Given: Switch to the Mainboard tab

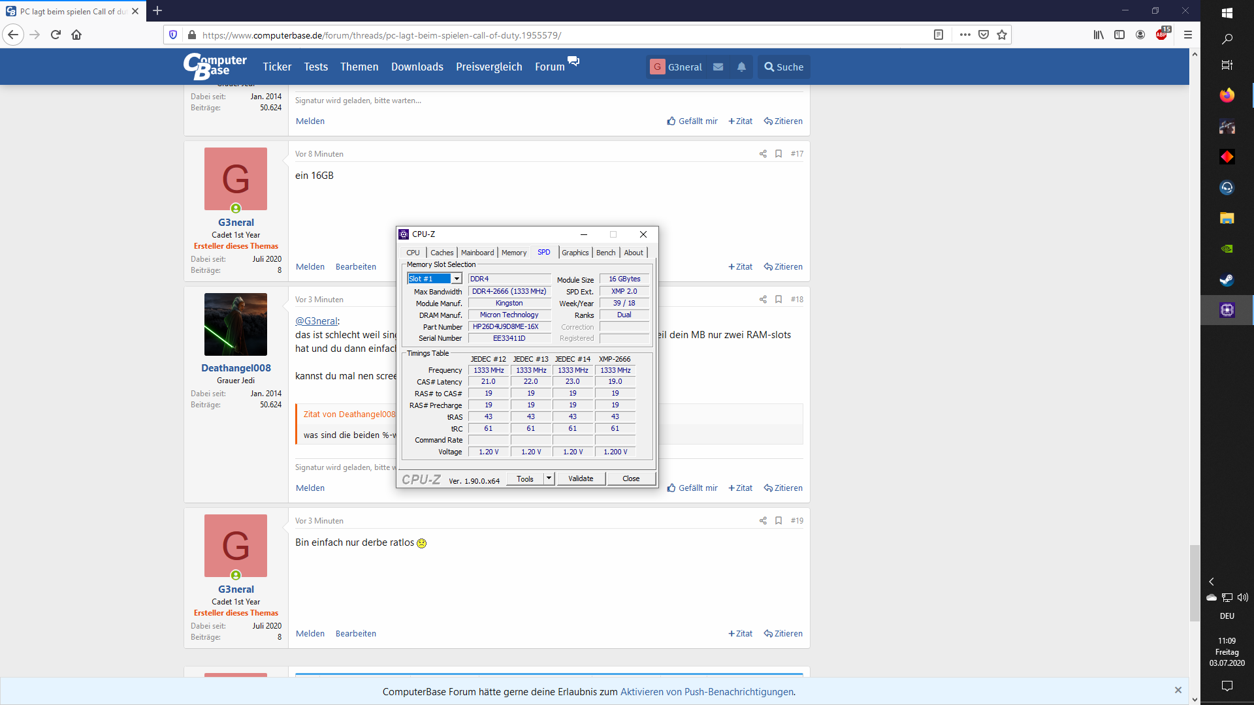Looking at the screenshot, I should coord(477,253).
